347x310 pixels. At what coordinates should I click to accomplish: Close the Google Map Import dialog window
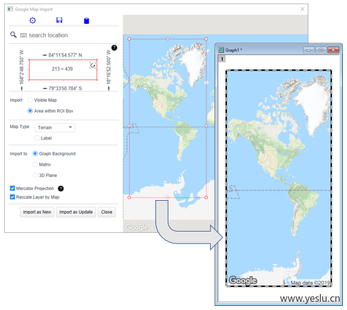[303, 9]
